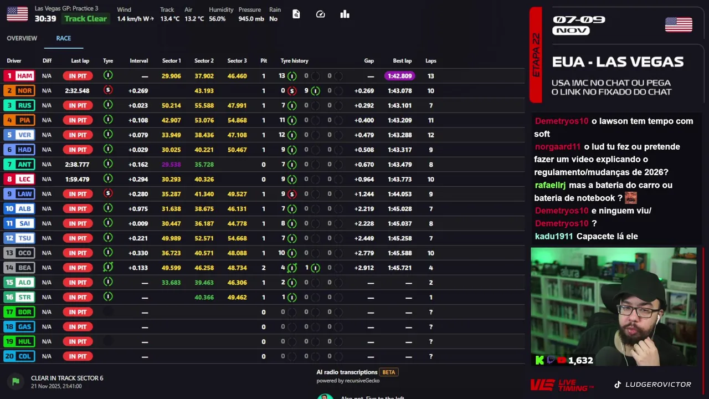Sort by the Last lap column header
Screen dimensions: 709x399
[80, 61]
